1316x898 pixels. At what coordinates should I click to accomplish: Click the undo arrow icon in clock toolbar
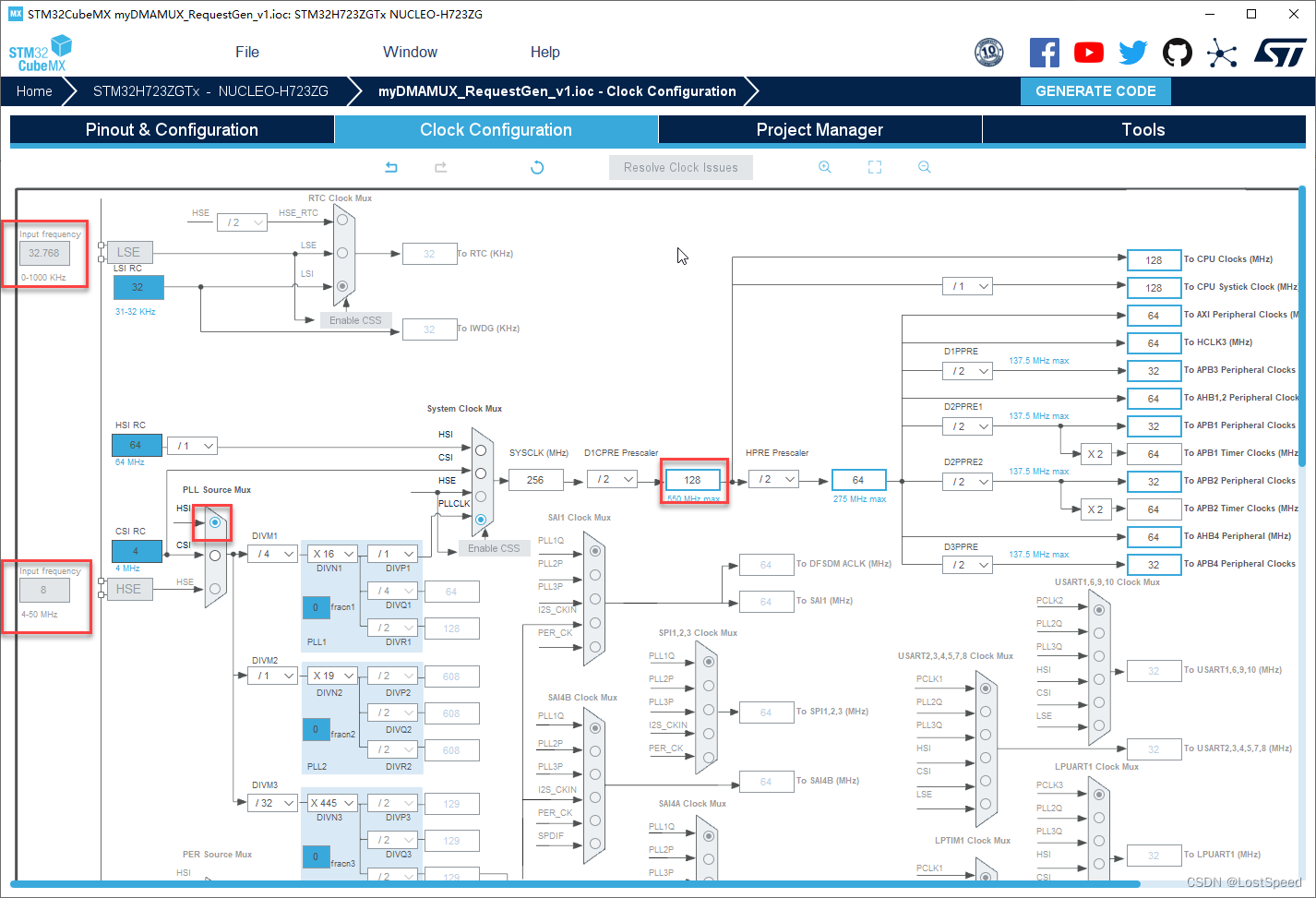(x=391, y=167)
